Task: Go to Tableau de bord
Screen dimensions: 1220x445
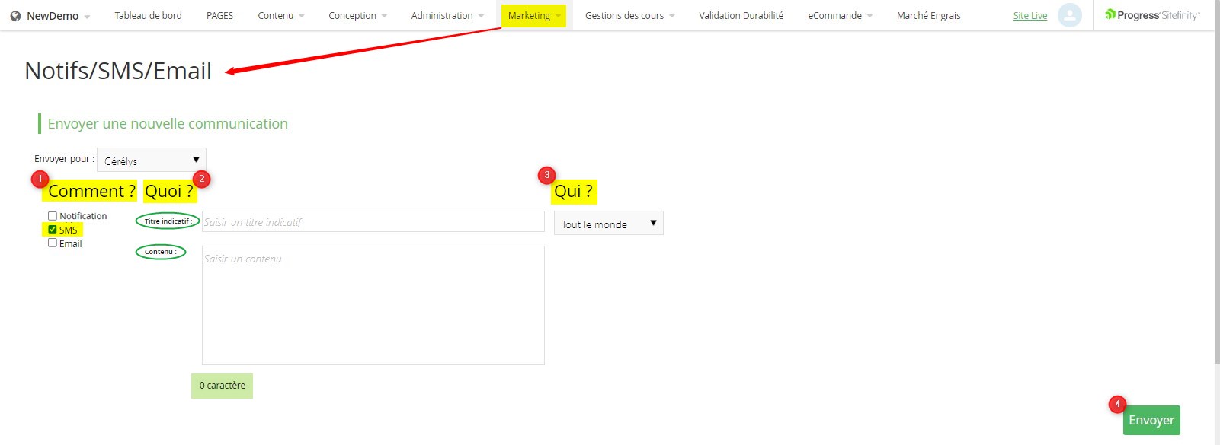Action: [x=148, y=15]
